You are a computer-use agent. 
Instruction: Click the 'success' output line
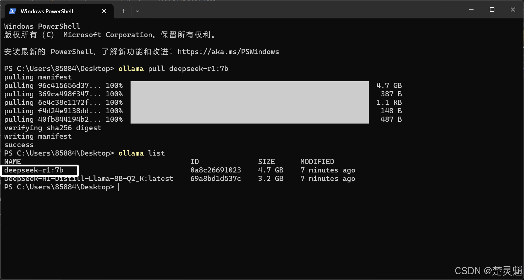pyautogui.click(x=19, y=145)
